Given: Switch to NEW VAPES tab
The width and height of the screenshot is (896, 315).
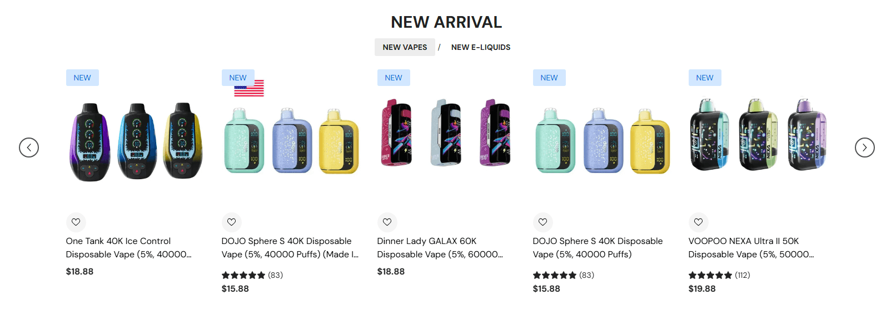Looking at the screenshot, I should [x=405, y=47].
